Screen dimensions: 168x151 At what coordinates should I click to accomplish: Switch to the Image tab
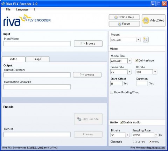(37, 59)
